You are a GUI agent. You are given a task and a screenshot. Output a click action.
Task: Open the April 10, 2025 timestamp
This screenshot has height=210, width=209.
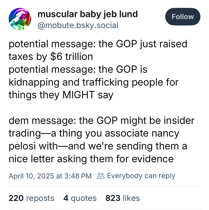point(50,176)
